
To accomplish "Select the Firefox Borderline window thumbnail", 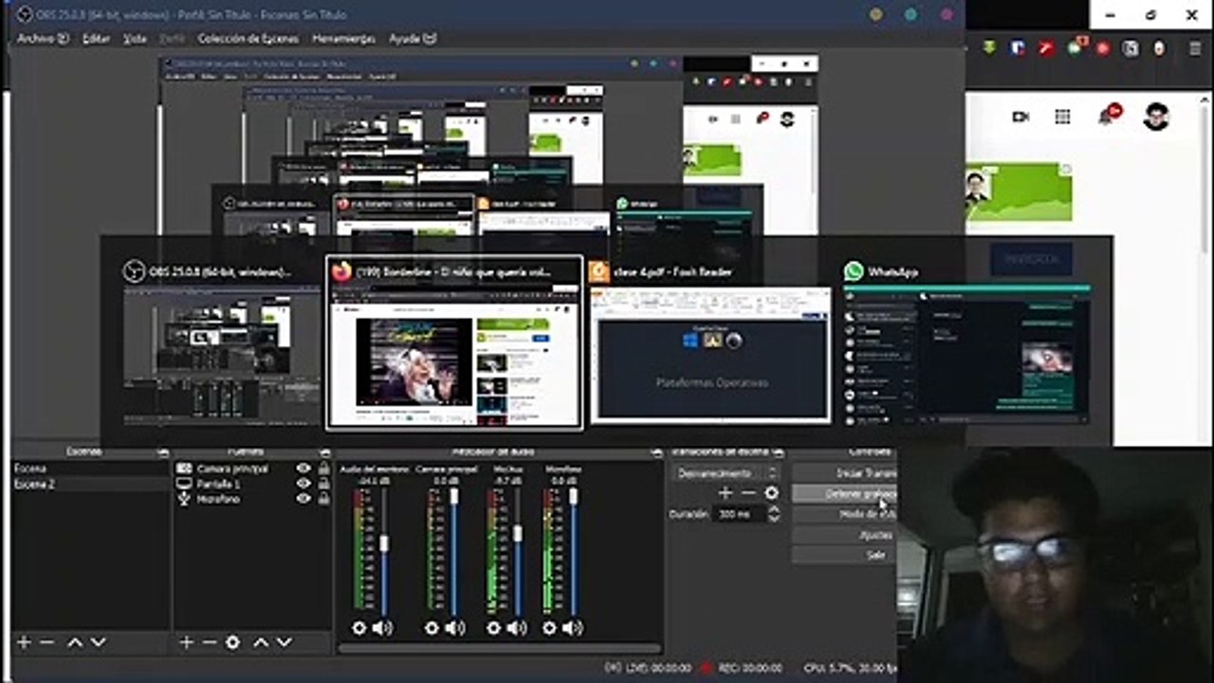I will [454, 342].
